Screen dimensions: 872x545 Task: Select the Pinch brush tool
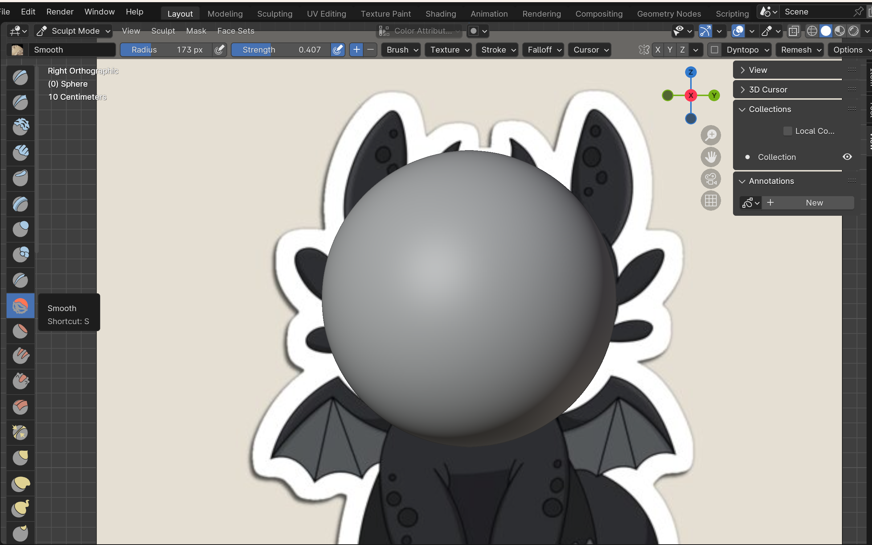20,432
